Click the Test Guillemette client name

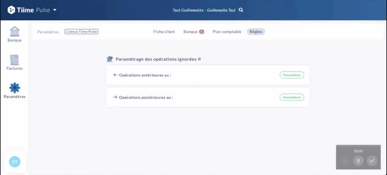click(x=188, y=10)
